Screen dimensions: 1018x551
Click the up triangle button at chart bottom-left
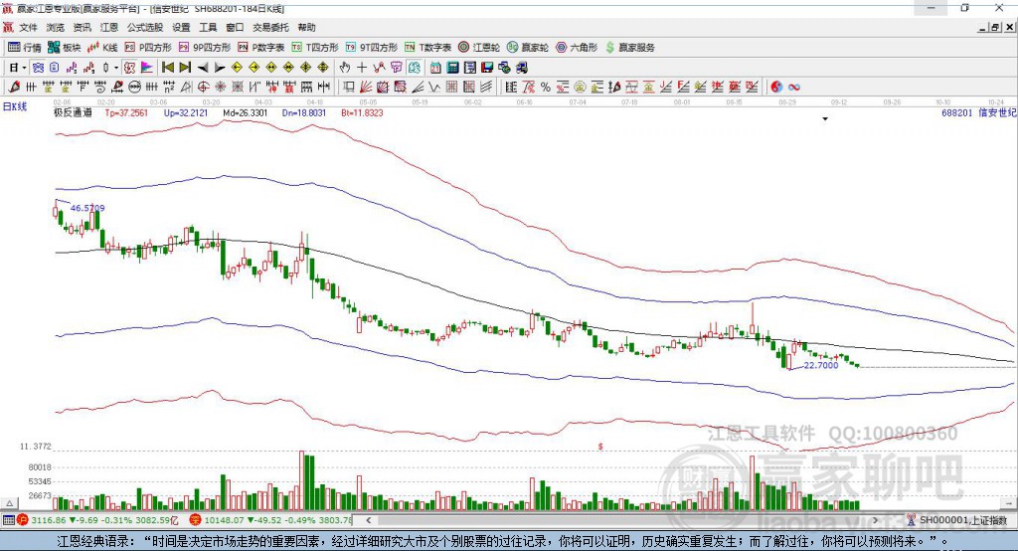pyautogui.click(x=9, y=503)
